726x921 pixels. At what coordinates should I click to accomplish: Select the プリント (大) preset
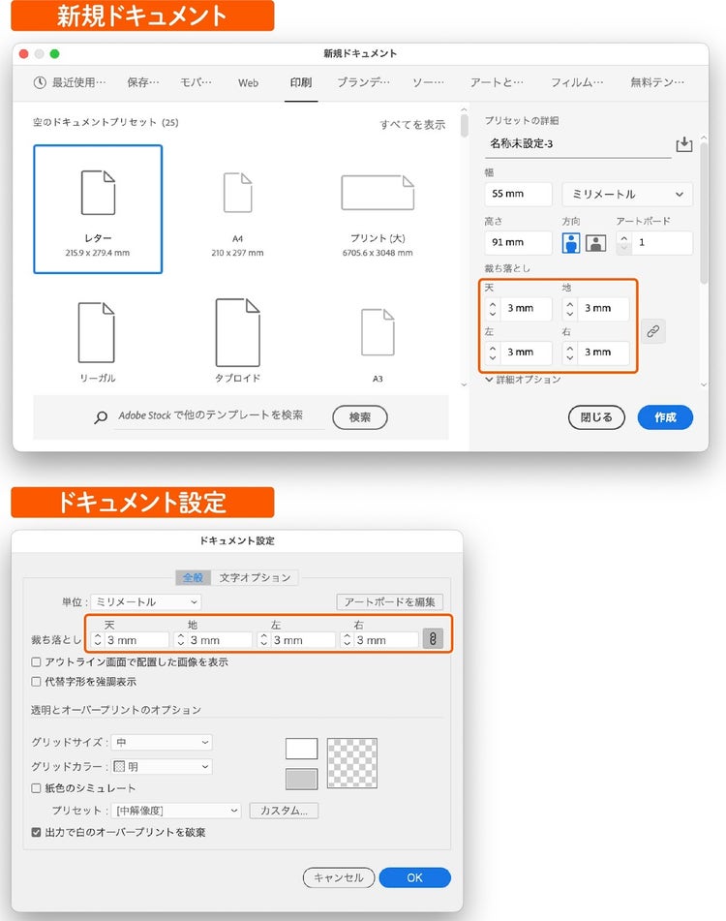click(x=378, y=214)
